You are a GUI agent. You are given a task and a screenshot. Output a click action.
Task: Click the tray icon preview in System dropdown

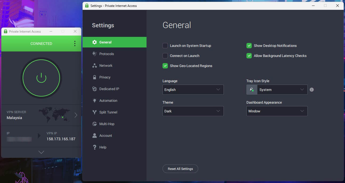tap(252, 90)
